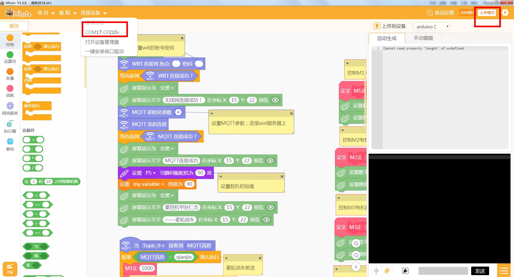Click the orange upload arrow icon
Screen dimensions: 514x277
(377, 26)
